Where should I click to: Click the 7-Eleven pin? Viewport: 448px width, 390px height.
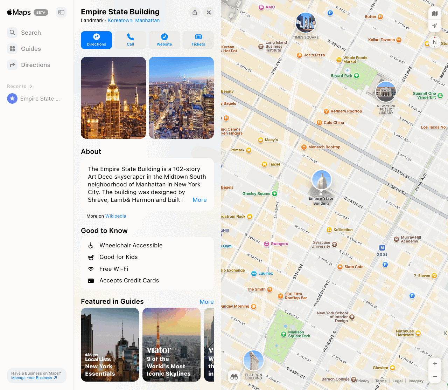434,275
